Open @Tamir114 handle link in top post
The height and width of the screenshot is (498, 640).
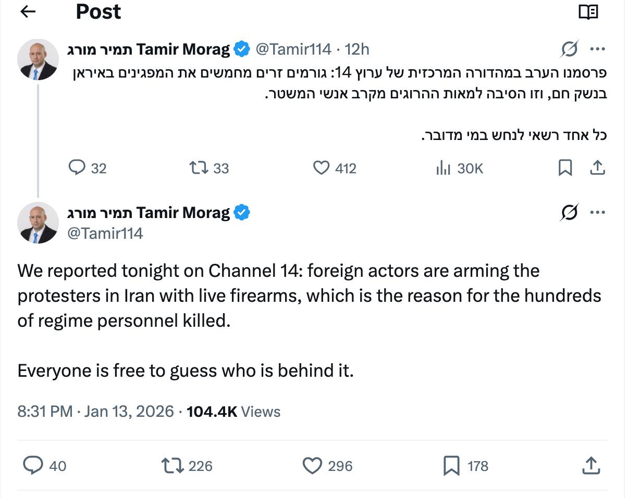coord(293,49)
